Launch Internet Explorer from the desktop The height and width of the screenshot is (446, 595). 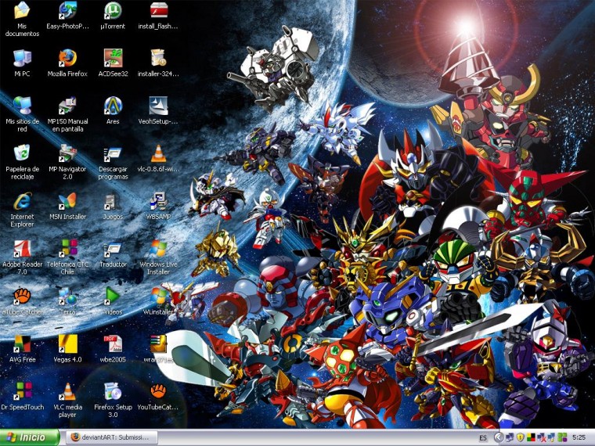click(x=22, y=201)
